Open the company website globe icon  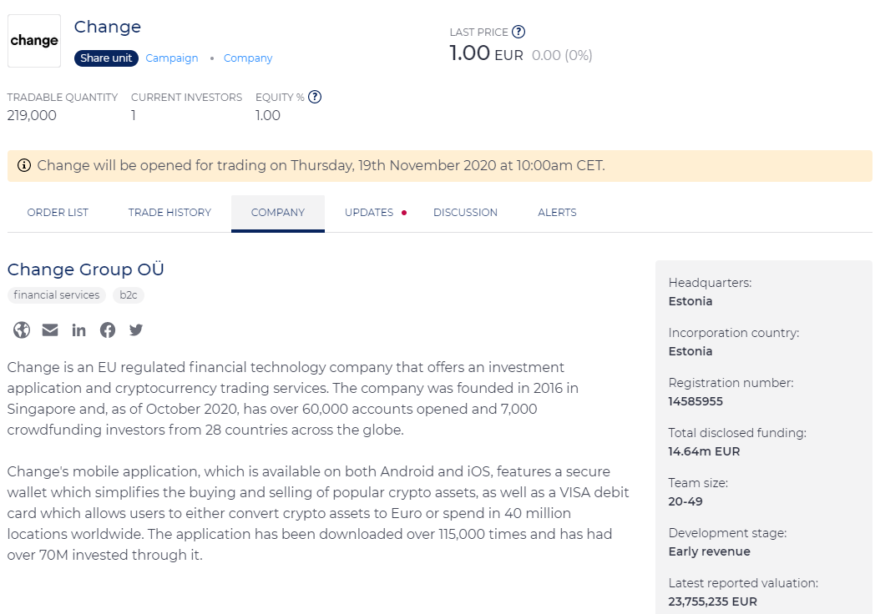click(x=22, y=330)
